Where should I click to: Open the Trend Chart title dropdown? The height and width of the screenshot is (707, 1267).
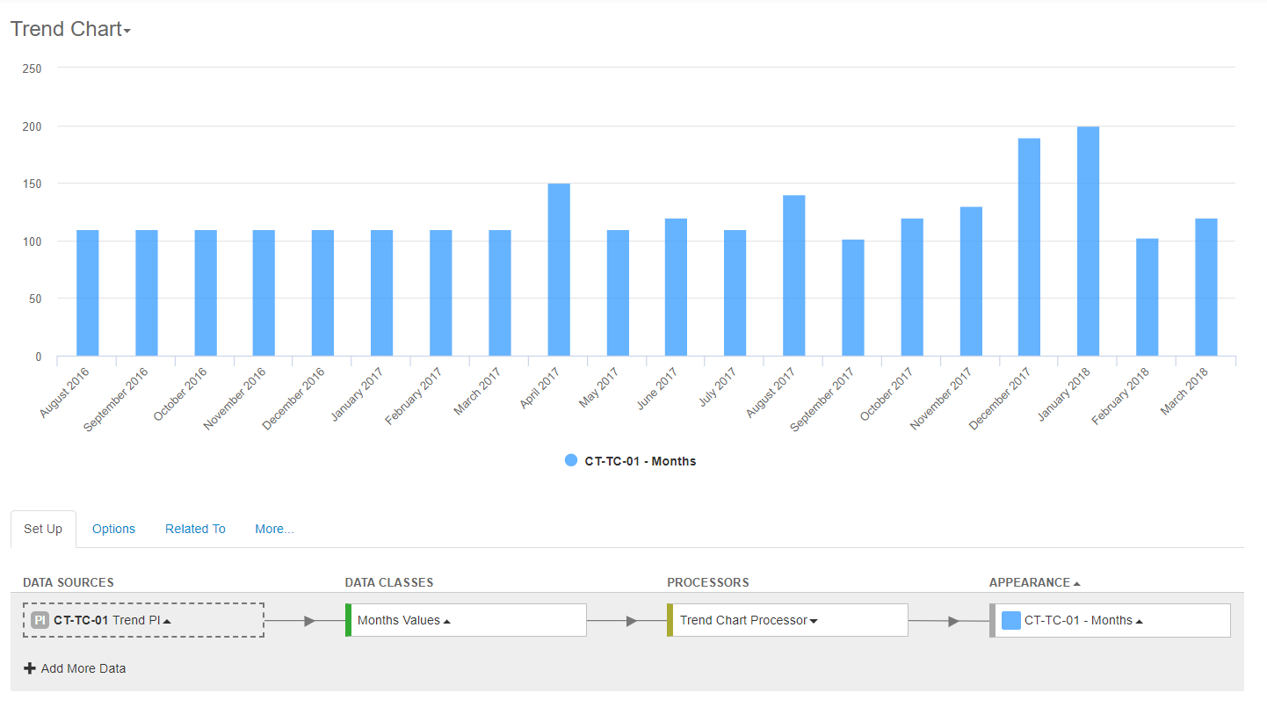(x=127, y=32)
